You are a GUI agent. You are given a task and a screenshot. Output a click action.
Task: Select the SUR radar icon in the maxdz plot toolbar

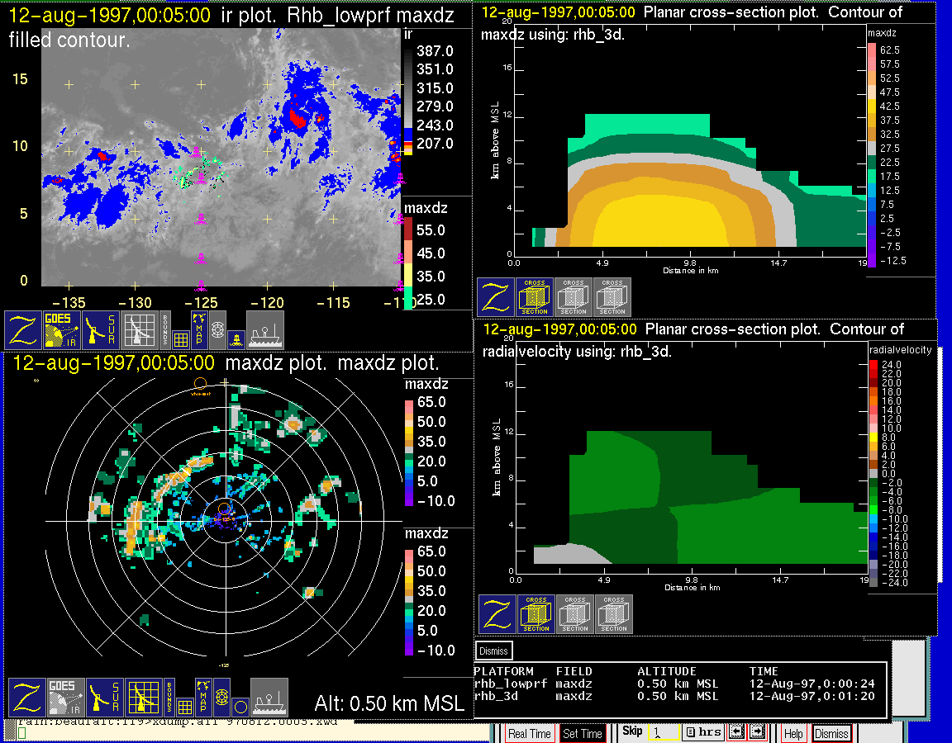[104, 698]
